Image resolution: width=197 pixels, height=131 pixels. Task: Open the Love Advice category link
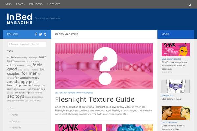point(172,122)
